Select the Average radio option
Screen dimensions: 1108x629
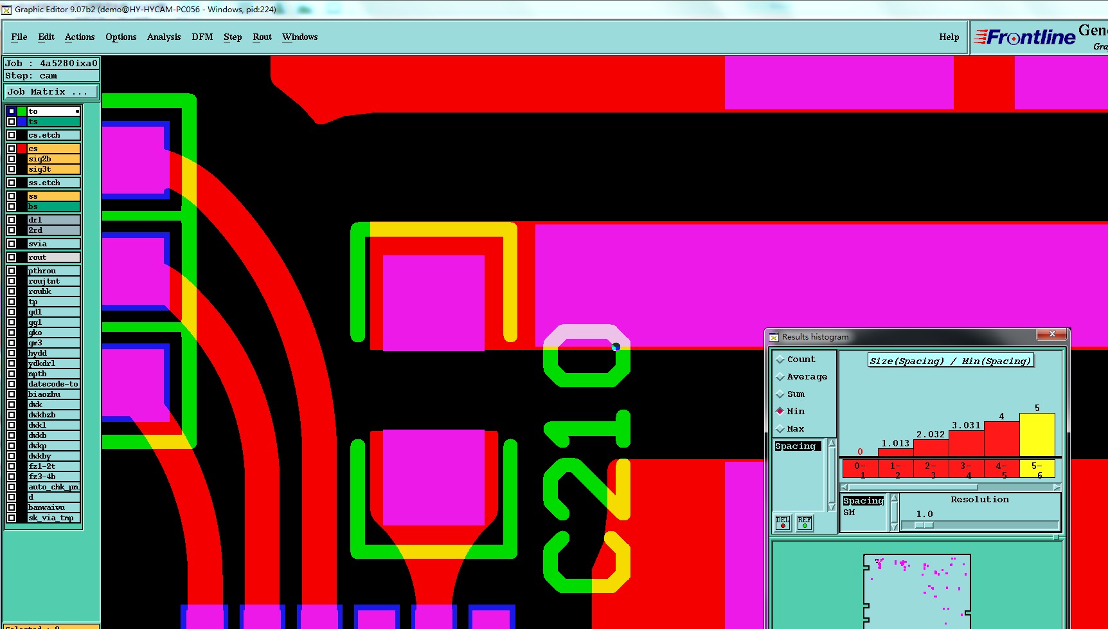tap(801, 377)
